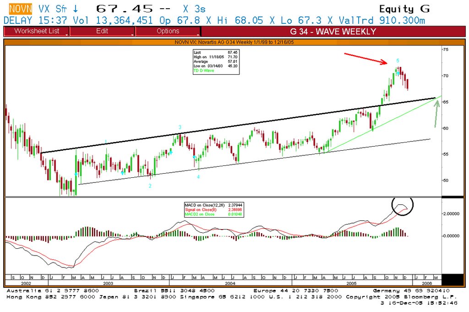Click the cyan wave label 3
This screenshot has width=469, height=312.
(180, 127)
